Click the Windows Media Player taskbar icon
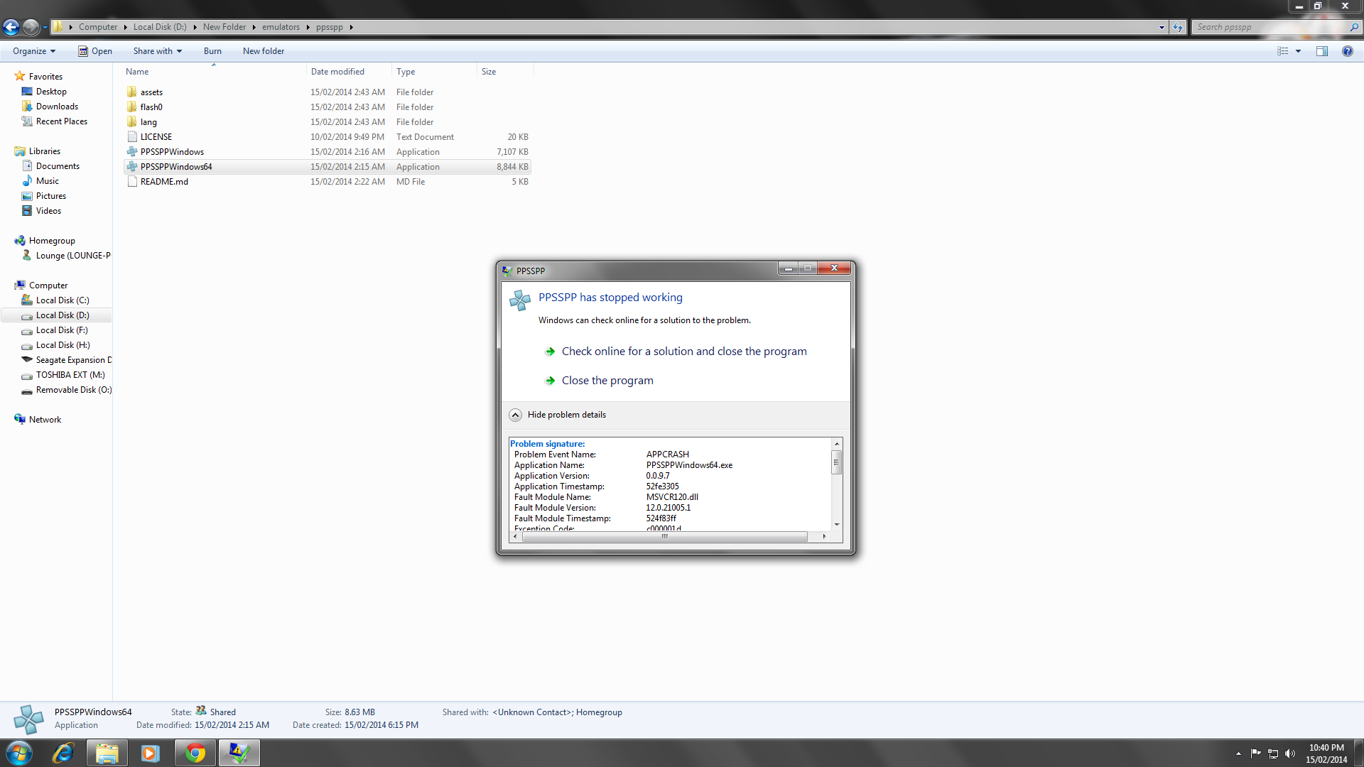 click(x=150, y=753)
